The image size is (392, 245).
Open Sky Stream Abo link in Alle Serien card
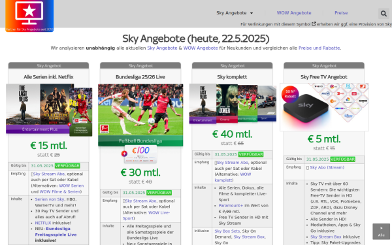click(49, 174)
